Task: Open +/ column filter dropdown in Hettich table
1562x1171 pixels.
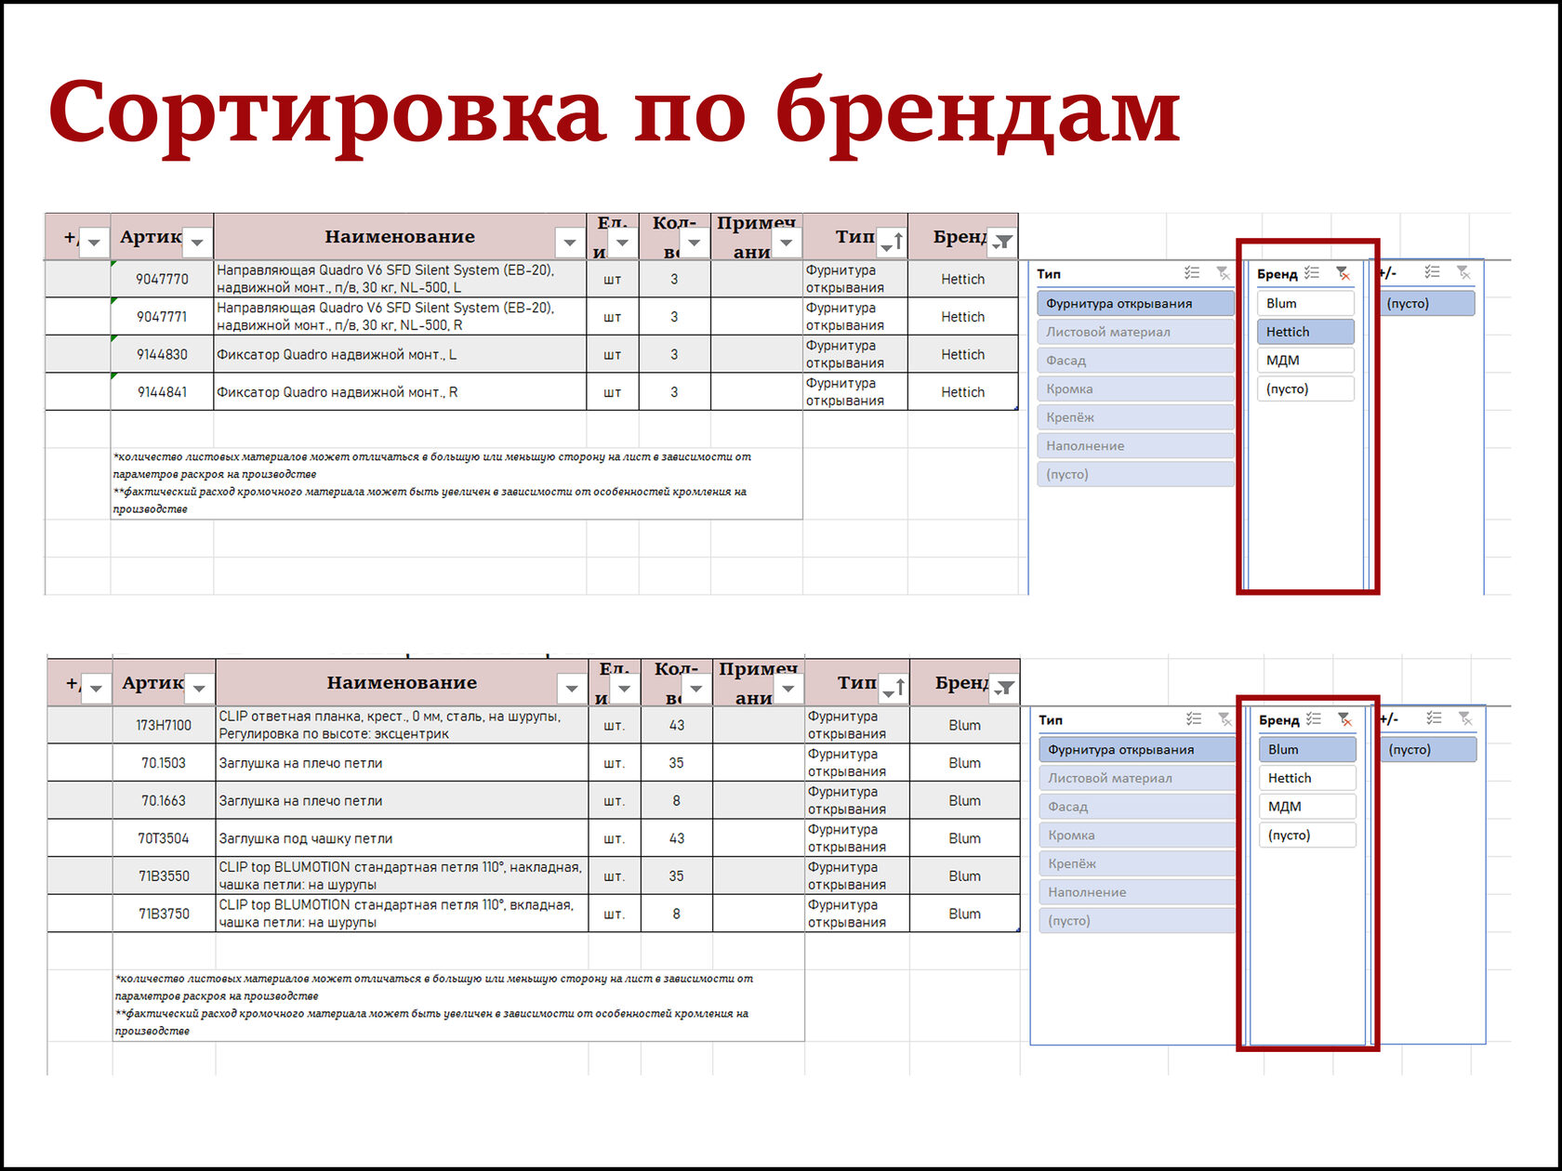Action: 94,243
